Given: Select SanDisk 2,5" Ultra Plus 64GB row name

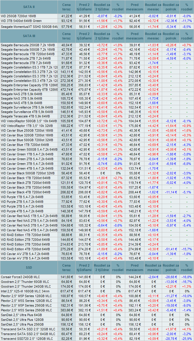Looking at the screenshot, I should click(x=21, y=315).
